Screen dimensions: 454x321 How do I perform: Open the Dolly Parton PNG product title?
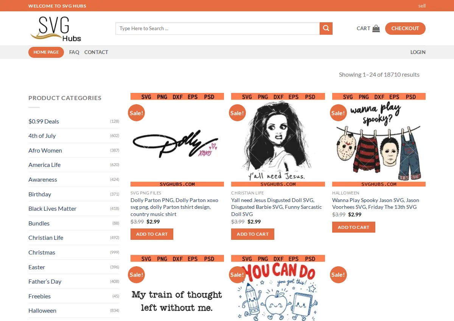(175, 207)
